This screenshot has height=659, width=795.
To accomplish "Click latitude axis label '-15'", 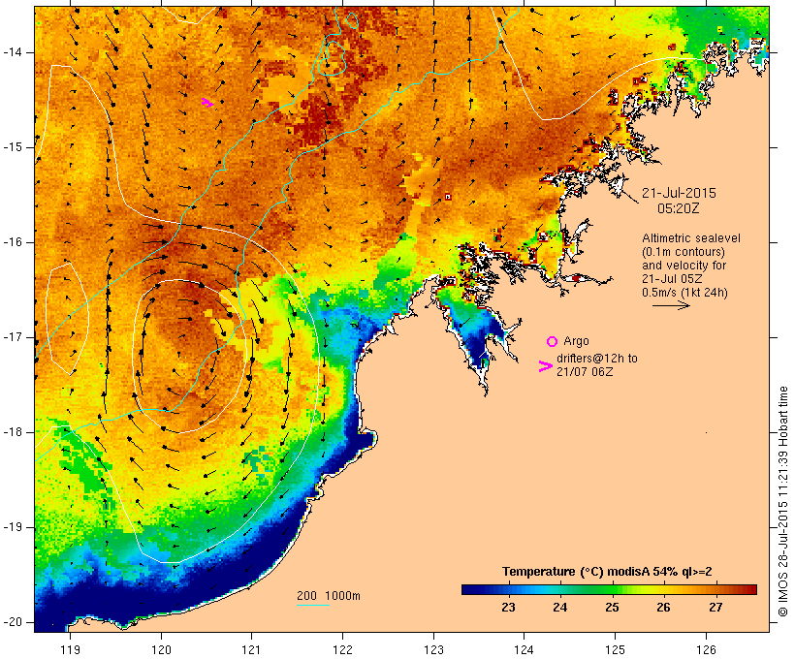I will (13, 147).
